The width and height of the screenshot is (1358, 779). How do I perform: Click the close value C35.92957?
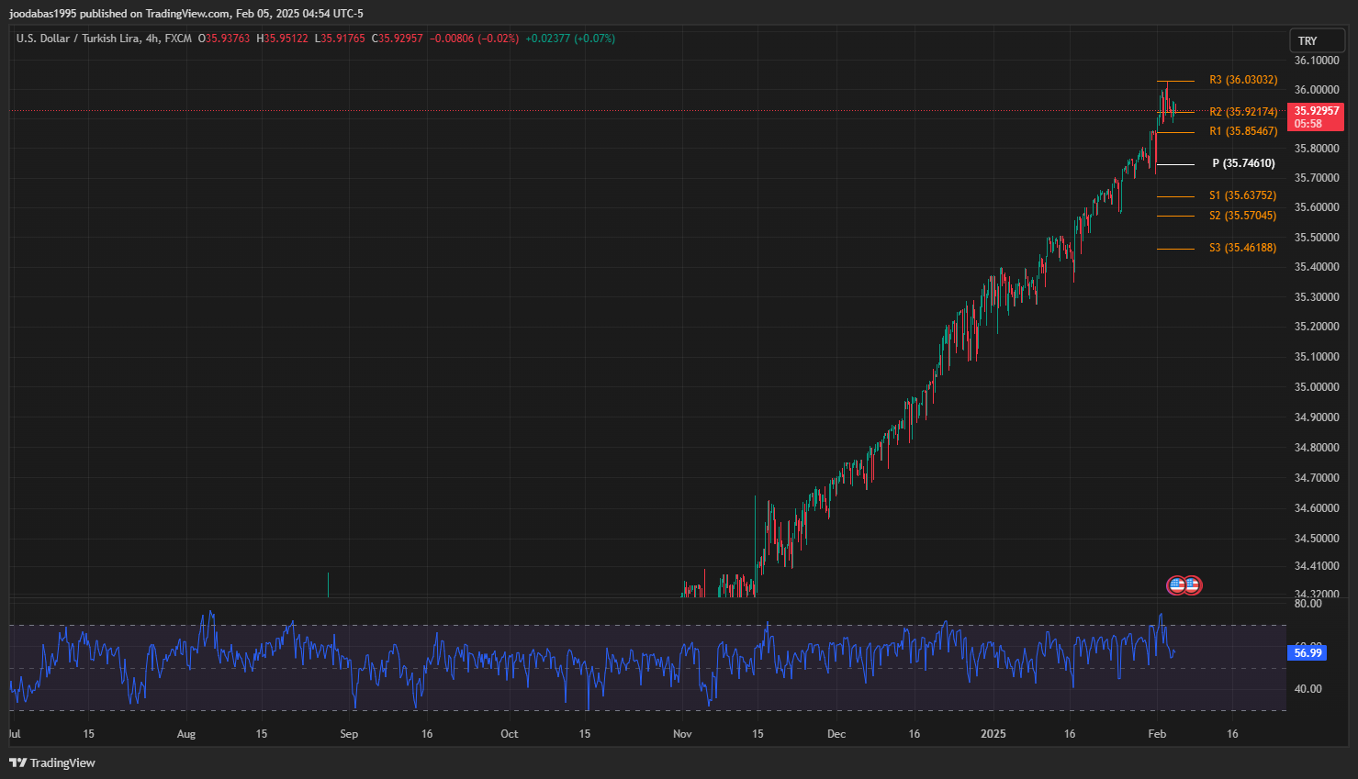tap(398, 39)
